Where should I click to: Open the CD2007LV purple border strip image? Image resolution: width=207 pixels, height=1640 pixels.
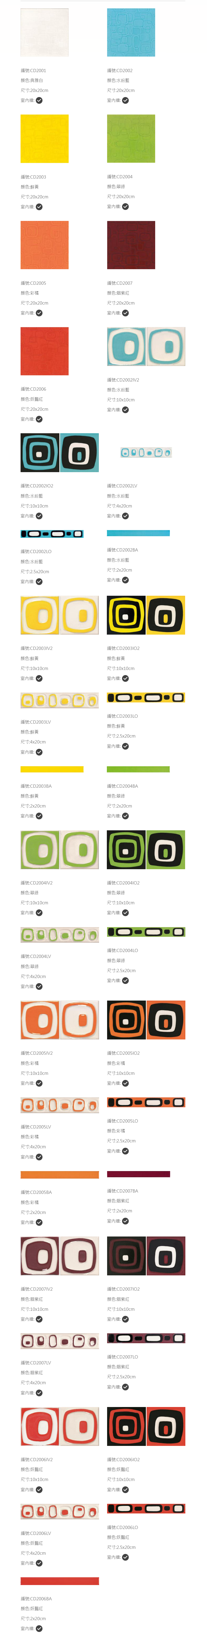(60, 1341)
